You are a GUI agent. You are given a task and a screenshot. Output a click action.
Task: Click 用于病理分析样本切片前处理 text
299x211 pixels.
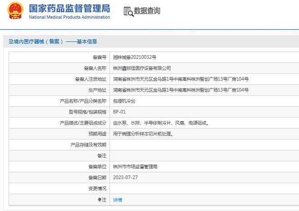click(x=143, y=134)
